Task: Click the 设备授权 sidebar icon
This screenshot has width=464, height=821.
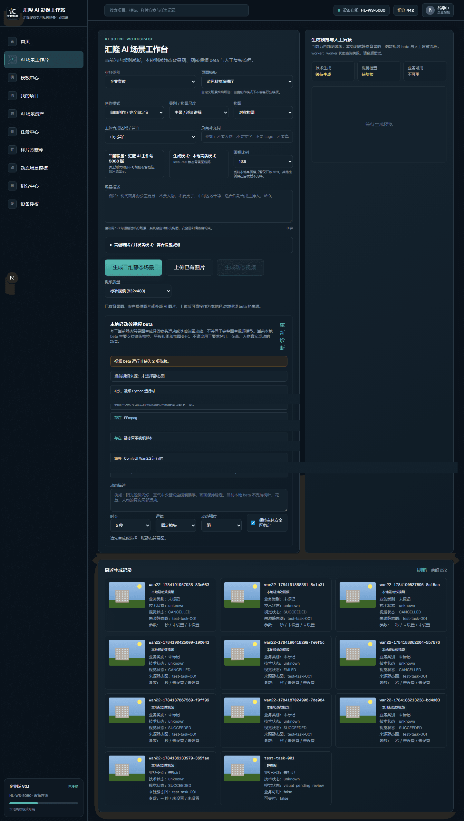Action: pos(12,204)
